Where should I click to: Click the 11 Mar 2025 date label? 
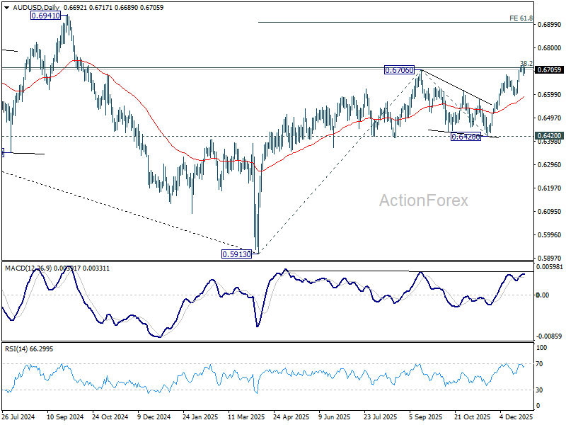(246, 417)
